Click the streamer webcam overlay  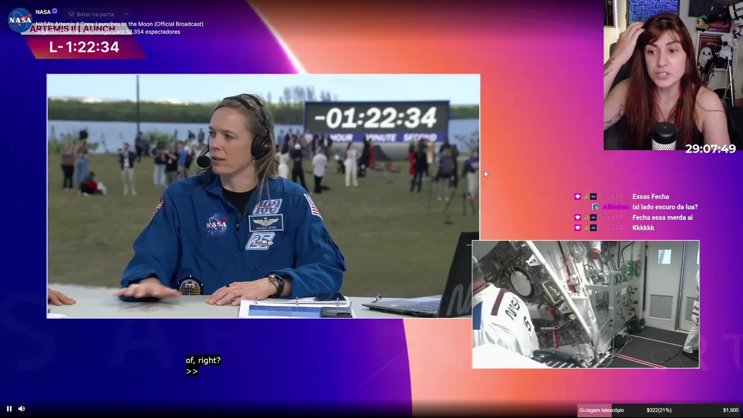673,75
